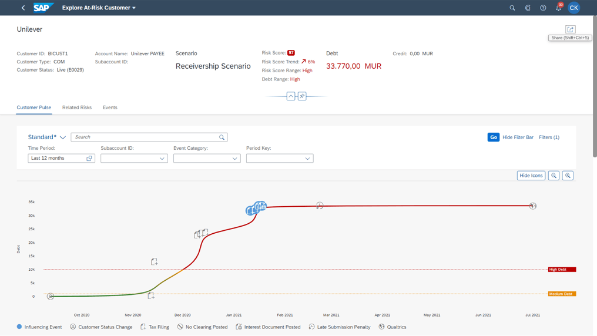The image size is (597, 336).
Task: Click the vertical page scrollbar
Action: click(594, 87)
